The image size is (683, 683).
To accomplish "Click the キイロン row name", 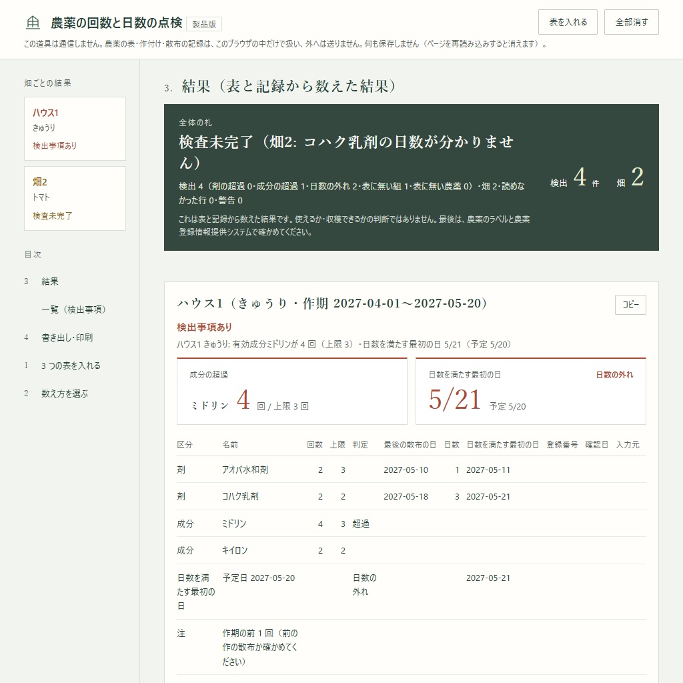I will click(x=235, y=550).
